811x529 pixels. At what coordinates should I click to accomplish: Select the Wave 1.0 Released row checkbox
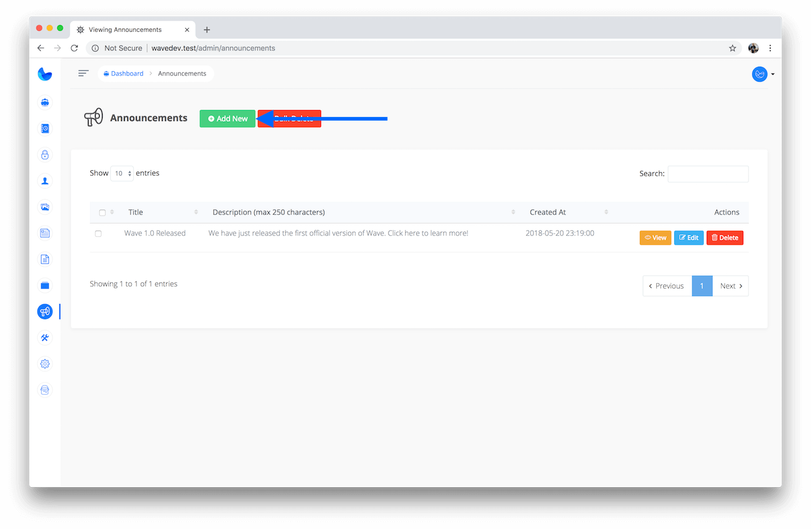pos(98,234)
